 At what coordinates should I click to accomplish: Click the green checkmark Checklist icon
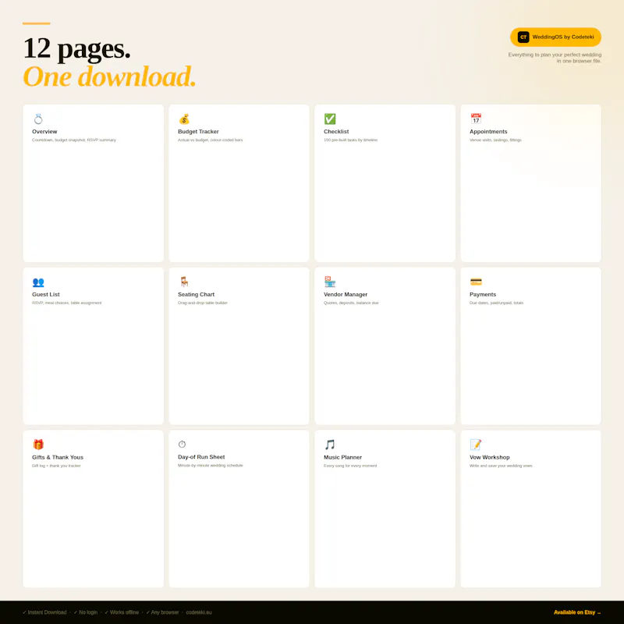330,119
